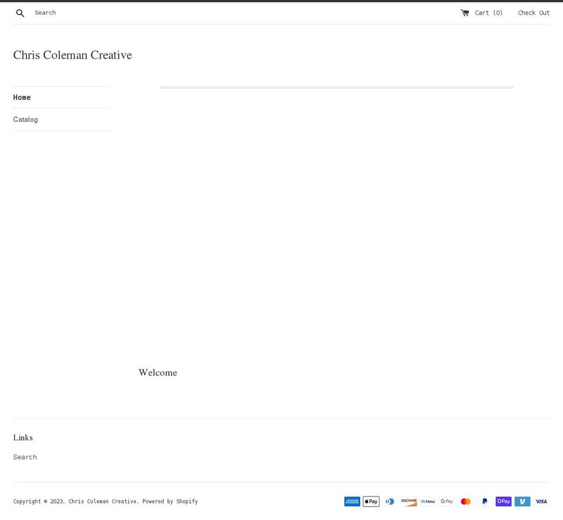Open the footer Search link
563x520 pixels.
tap(25, 457)
